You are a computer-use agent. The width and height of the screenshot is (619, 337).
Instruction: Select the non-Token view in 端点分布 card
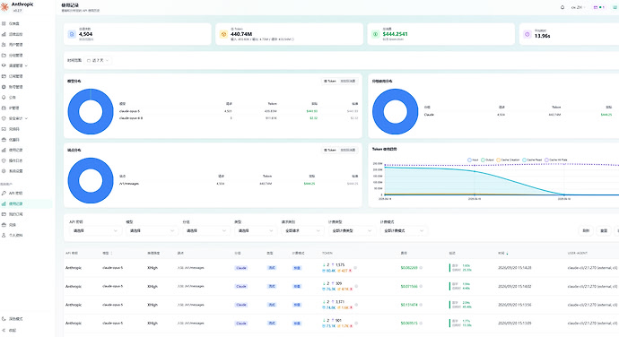(x=348, y=150)
